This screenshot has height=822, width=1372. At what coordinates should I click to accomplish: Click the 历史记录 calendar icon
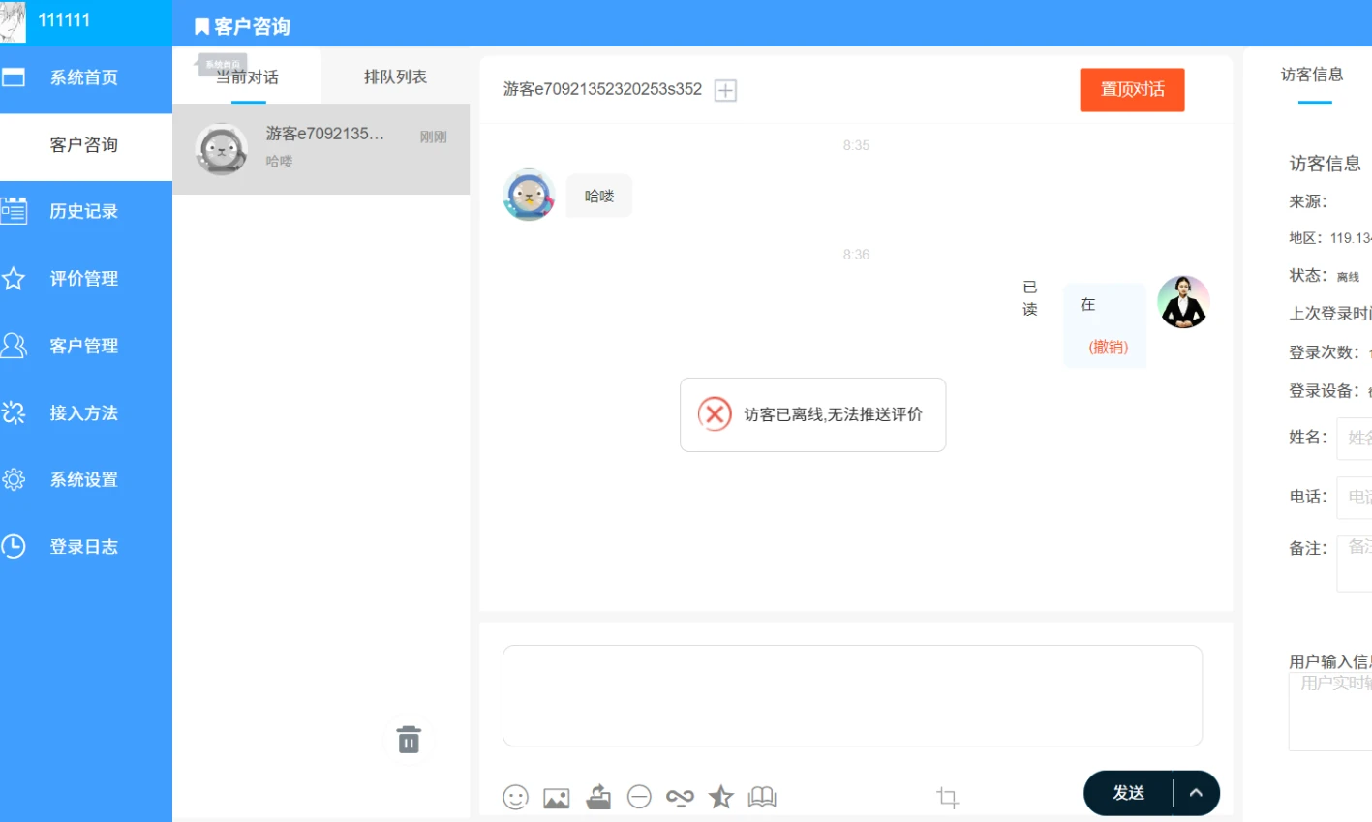coord(14,211)
